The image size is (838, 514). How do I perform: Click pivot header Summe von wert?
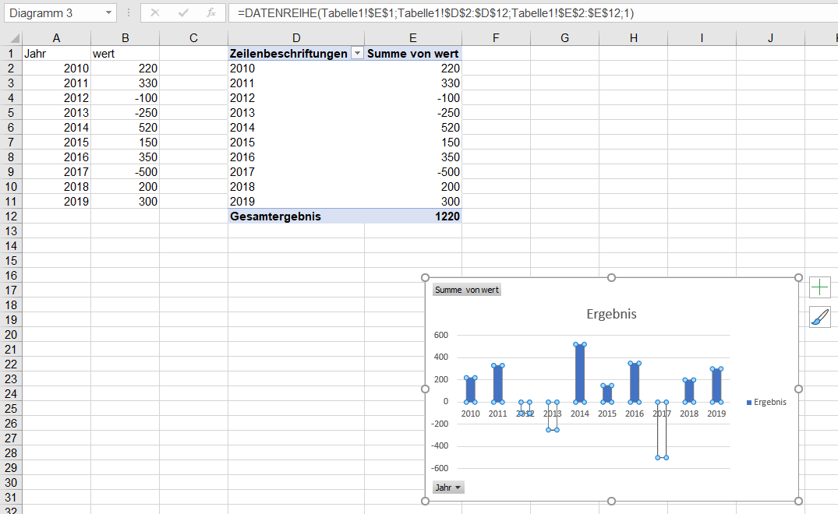click(x=412, y=54)
